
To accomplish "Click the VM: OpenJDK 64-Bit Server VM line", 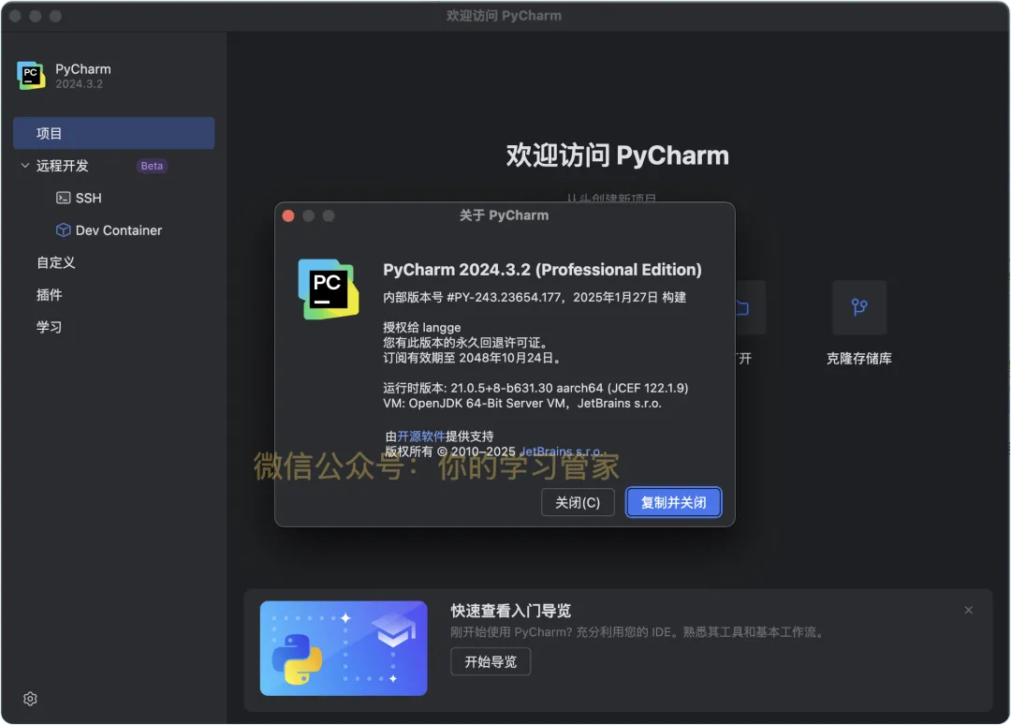I will [522, 404].
